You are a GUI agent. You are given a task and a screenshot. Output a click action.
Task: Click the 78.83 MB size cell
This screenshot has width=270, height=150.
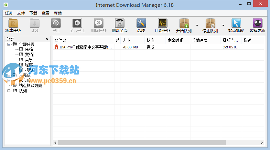pyautogui.click(x=130, y=47)
